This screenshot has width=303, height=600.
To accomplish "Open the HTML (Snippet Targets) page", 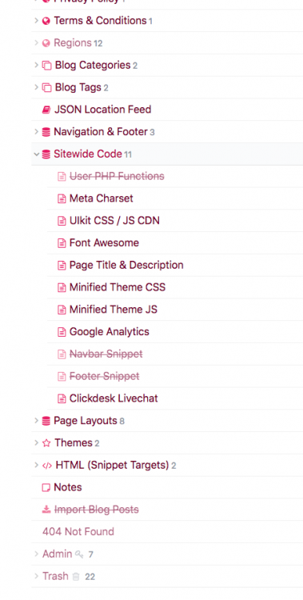I will [112, 466].
